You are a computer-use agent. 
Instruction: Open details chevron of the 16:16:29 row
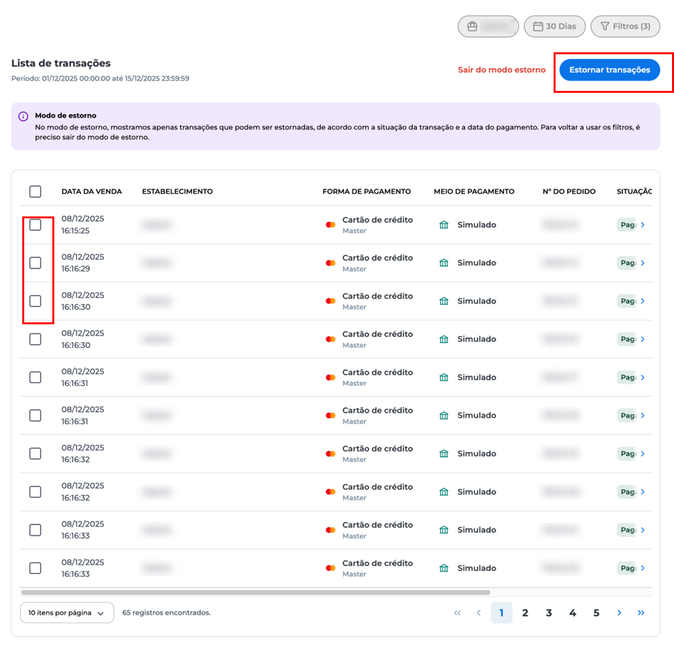(x=643, y=263)
